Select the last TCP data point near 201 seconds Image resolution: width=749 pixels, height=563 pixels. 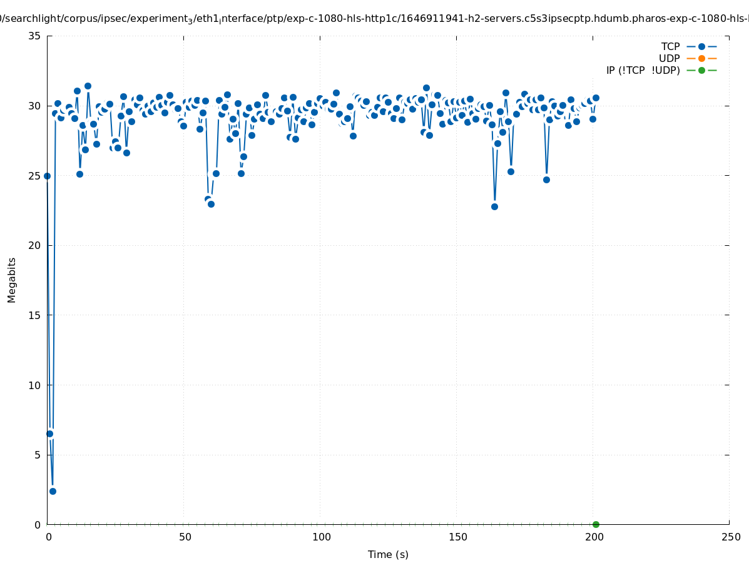pyautogui.click(x=596, y=98)
